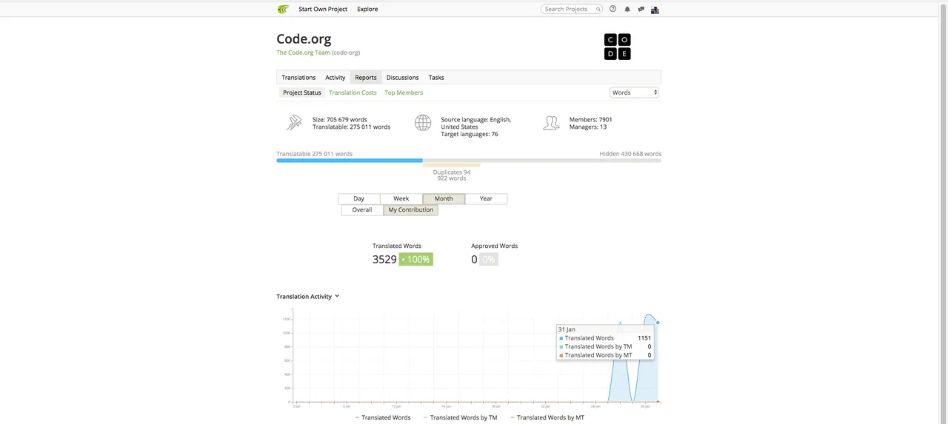Click the Code.org project logo
This screenshot has width=948, height=424.
(618, 47)
